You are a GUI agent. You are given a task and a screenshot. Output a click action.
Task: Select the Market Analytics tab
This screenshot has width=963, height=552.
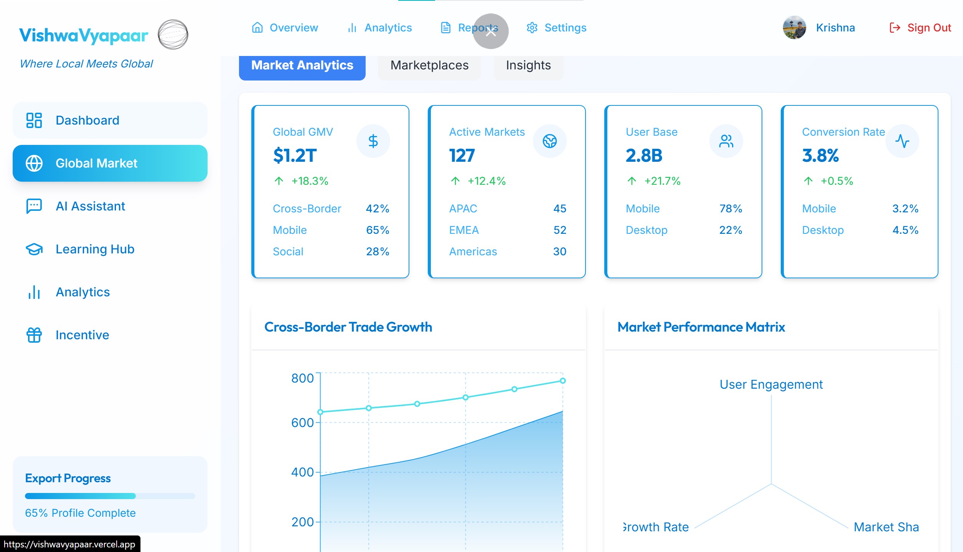(x=302, y=66)
